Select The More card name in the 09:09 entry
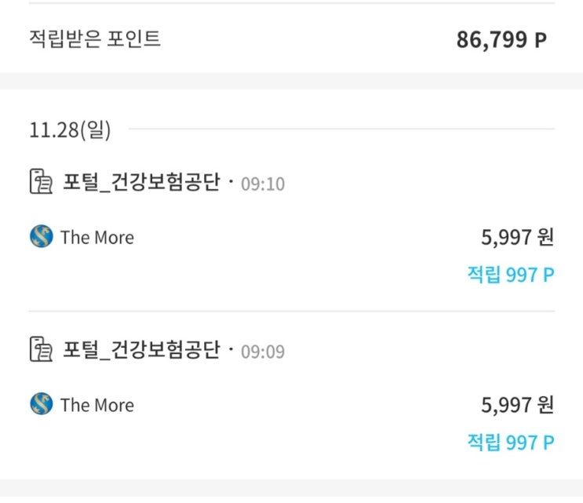The height and width of the screenshot is (503, 583). pos(97,405)
